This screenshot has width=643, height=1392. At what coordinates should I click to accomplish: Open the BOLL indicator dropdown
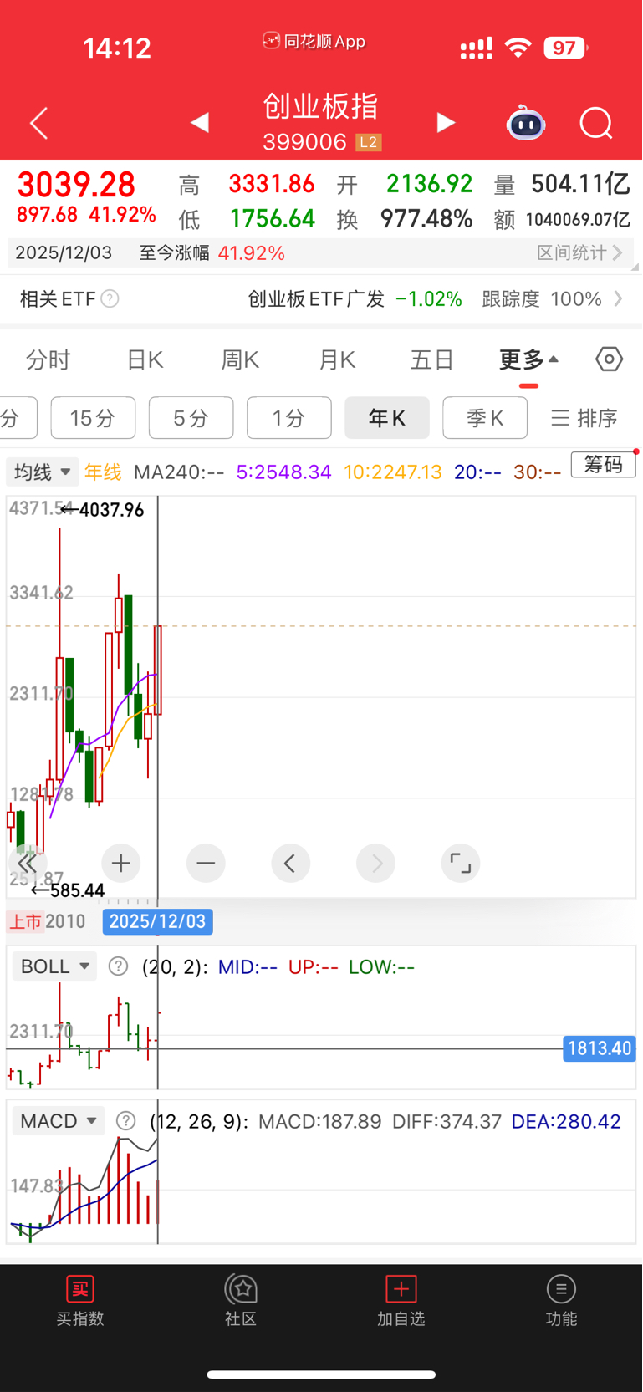pyautogui.click(x=54, y=966)
